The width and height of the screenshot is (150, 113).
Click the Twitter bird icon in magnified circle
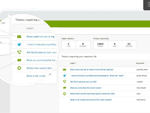pos(19,44)
